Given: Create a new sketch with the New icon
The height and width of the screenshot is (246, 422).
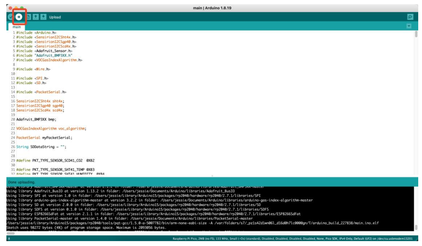Looking at the screenshot, I should click(29, 17).
